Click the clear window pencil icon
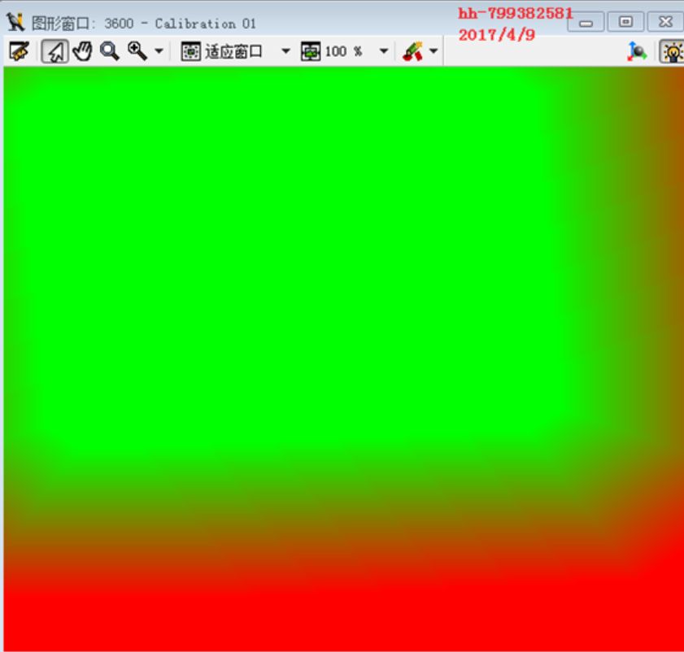Image resolution: width=684 pixels, height=652 pixels. pyautogui.click(x=19, y=51)
